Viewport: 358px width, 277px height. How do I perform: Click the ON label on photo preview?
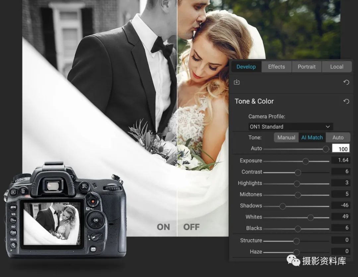pos(163,227)
